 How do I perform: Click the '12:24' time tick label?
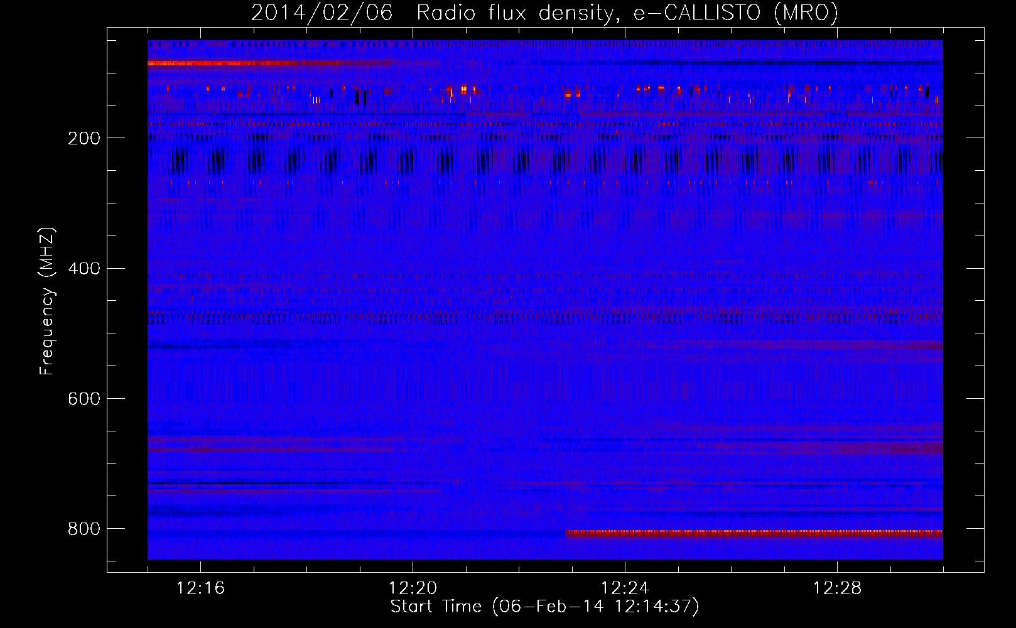(625, 588)
